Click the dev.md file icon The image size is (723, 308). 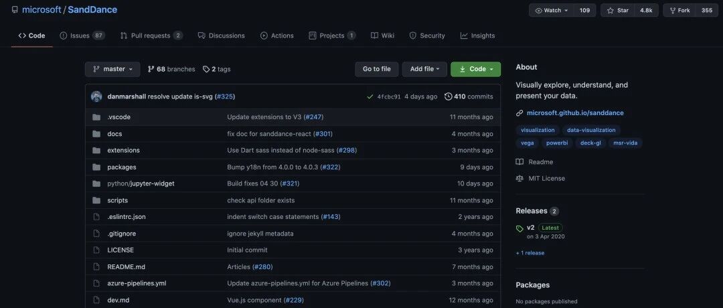(x=96, y=300)
